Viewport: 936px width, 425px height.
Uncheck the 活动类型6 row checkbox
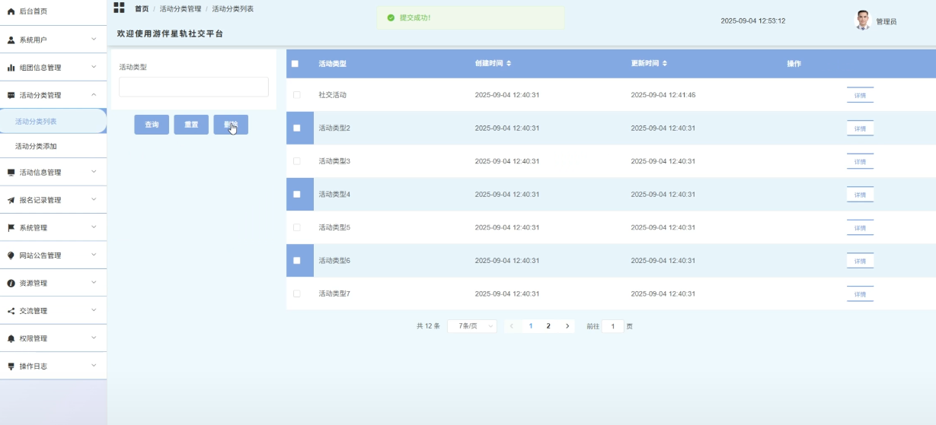(x=297, y=260)
